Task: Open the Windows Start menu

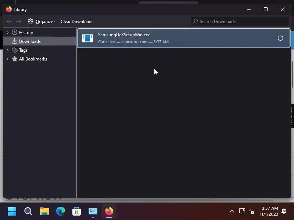Action: point(12,212)
